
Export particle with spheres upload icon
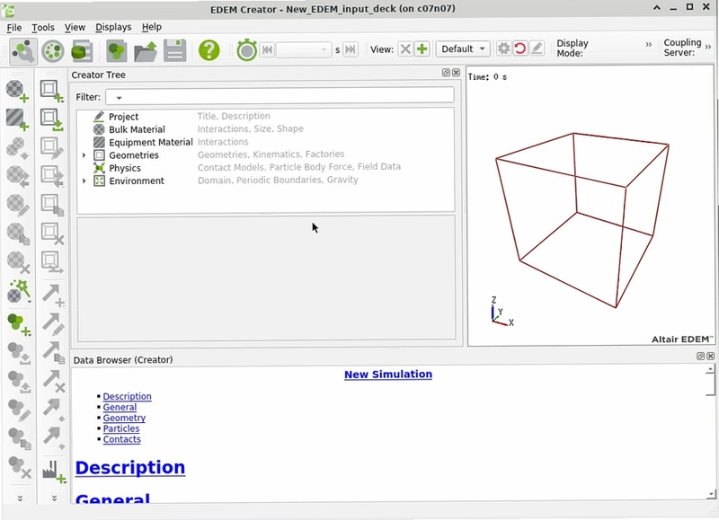[18, 382]
